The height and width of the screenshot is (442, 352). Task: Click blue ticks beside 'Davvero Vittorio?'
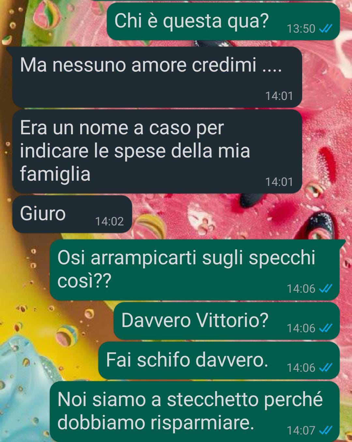[x=325, y=328]
